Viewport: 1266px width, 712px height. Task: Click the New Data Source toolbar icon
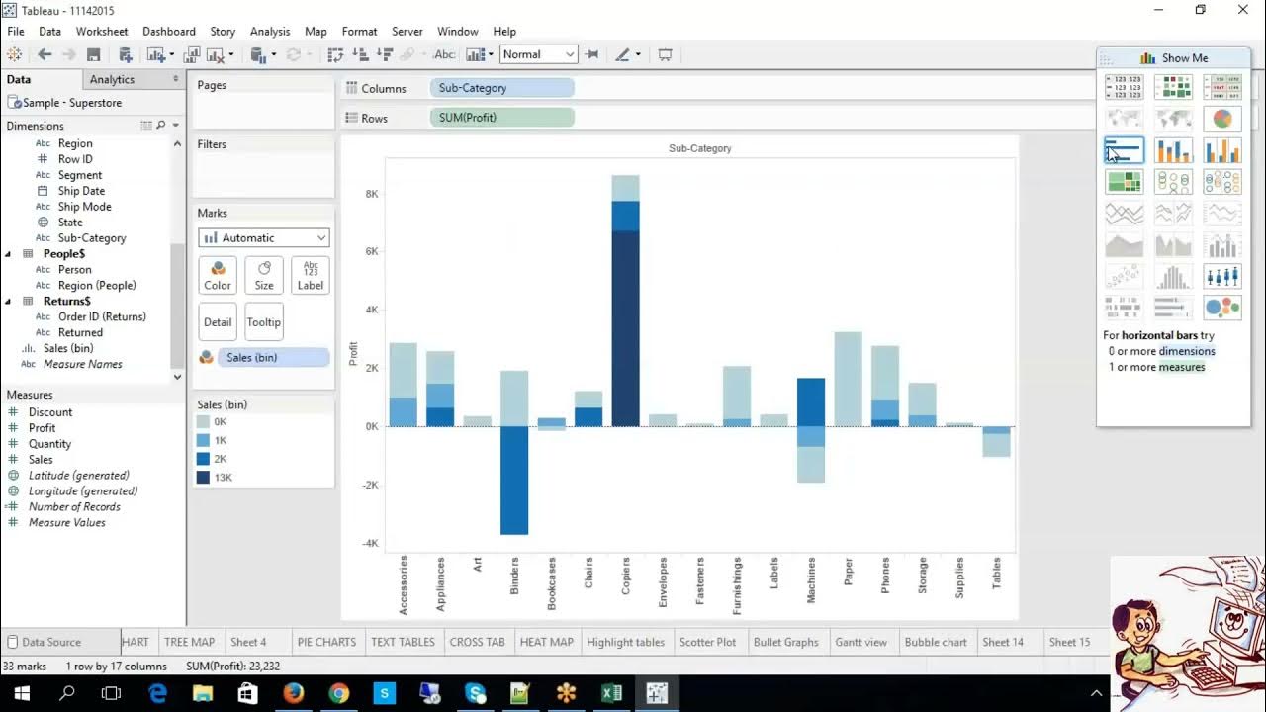pyautogui.click(x=126, y=55)
